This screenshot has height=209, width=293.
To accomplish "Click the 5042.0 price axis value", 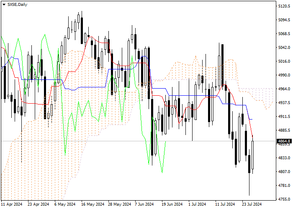I will click(x=284, y=48).
